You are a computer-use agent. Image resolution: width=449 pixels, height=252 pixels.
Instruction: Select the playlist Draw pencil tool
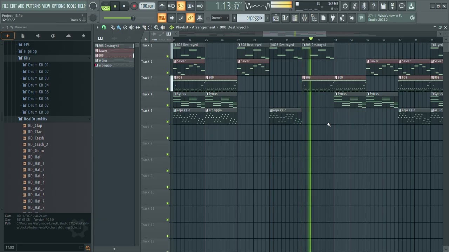(113, 27)
